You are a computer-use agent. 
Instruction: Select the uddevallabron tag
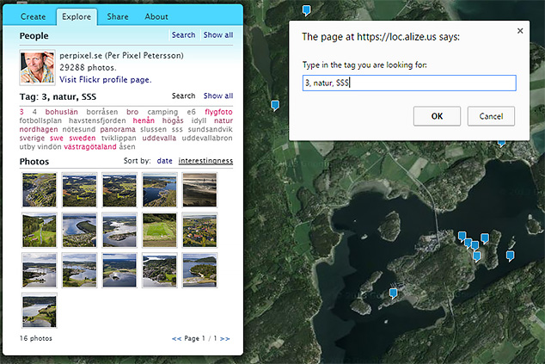pos(207,138)
